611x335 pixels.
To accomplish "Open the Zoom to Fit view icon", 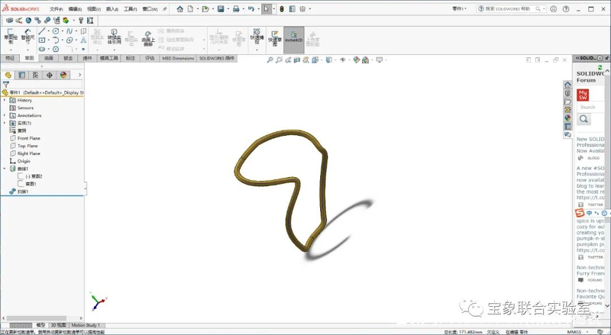I will pos(270,60).
